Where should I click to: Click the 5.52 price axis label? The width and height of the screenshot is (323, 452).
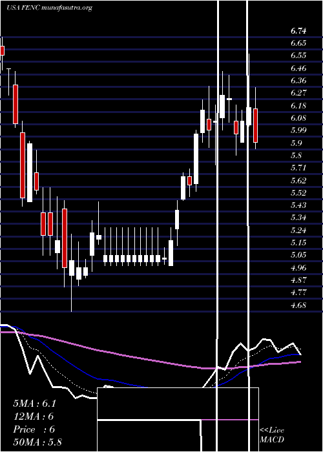click(x=298, y=192)
